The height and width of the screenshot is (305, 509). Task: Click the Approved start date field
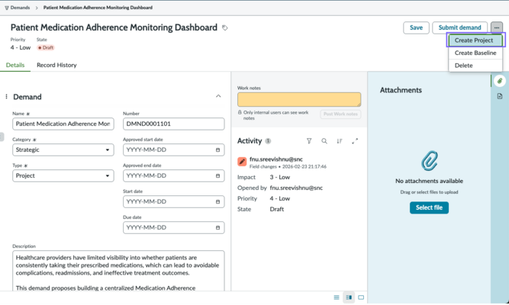coord(174,150)
